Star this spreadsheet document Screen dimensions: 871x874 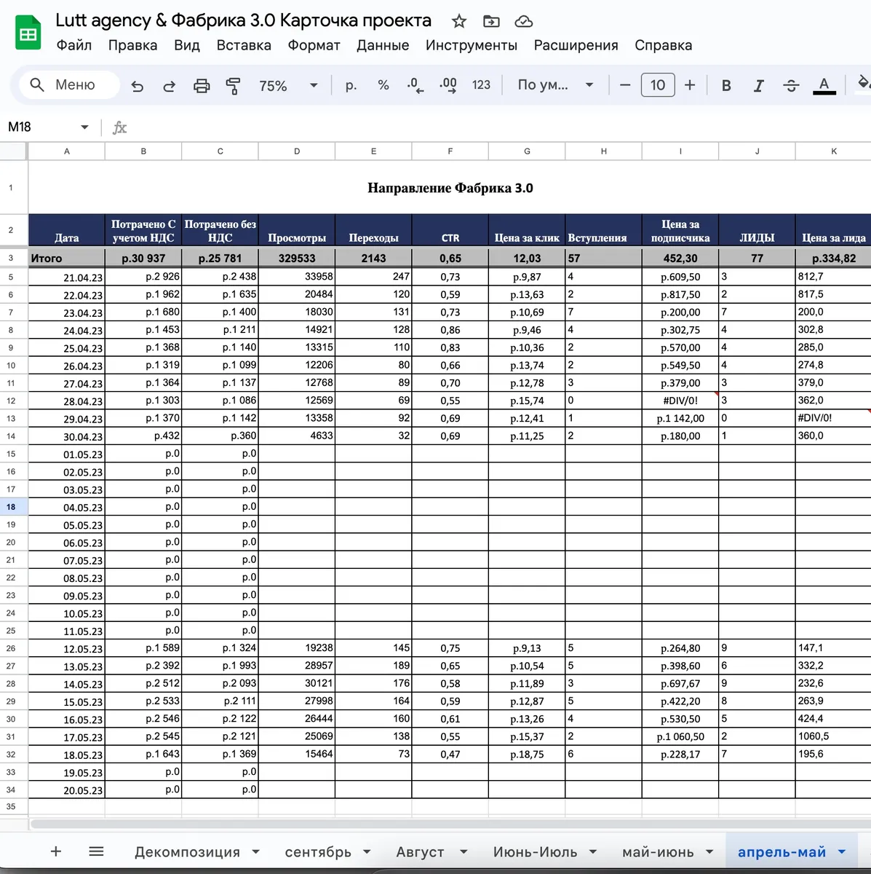[458, 21]
